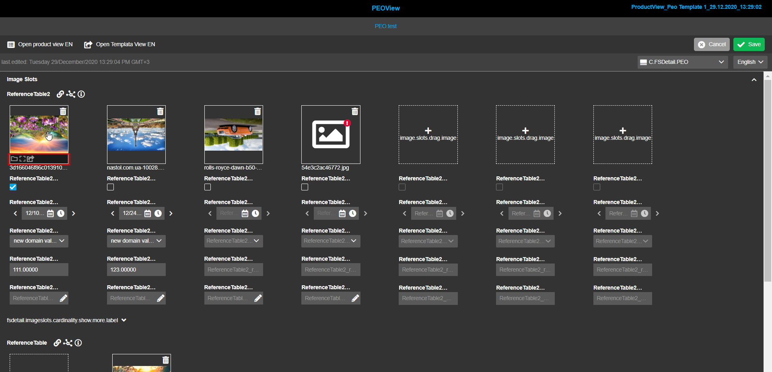Open product view EN
The image size is (772, 372).
tap(40, 44)
